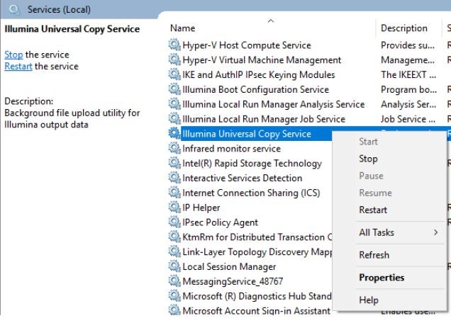The height and width of the screenshot is (318, 451).
Task: Click the Restart the service link
Action: coord(18,67)
